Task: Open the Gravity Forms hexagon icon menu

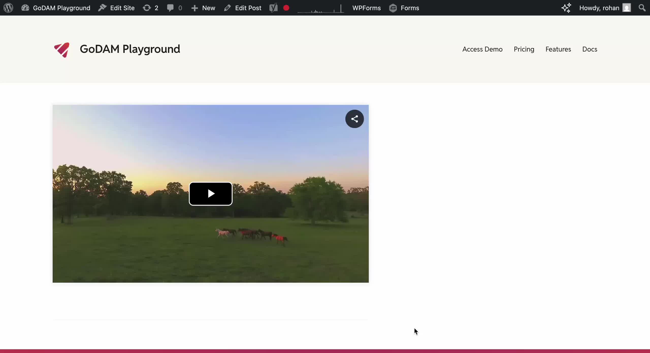Action: point(393,8)
